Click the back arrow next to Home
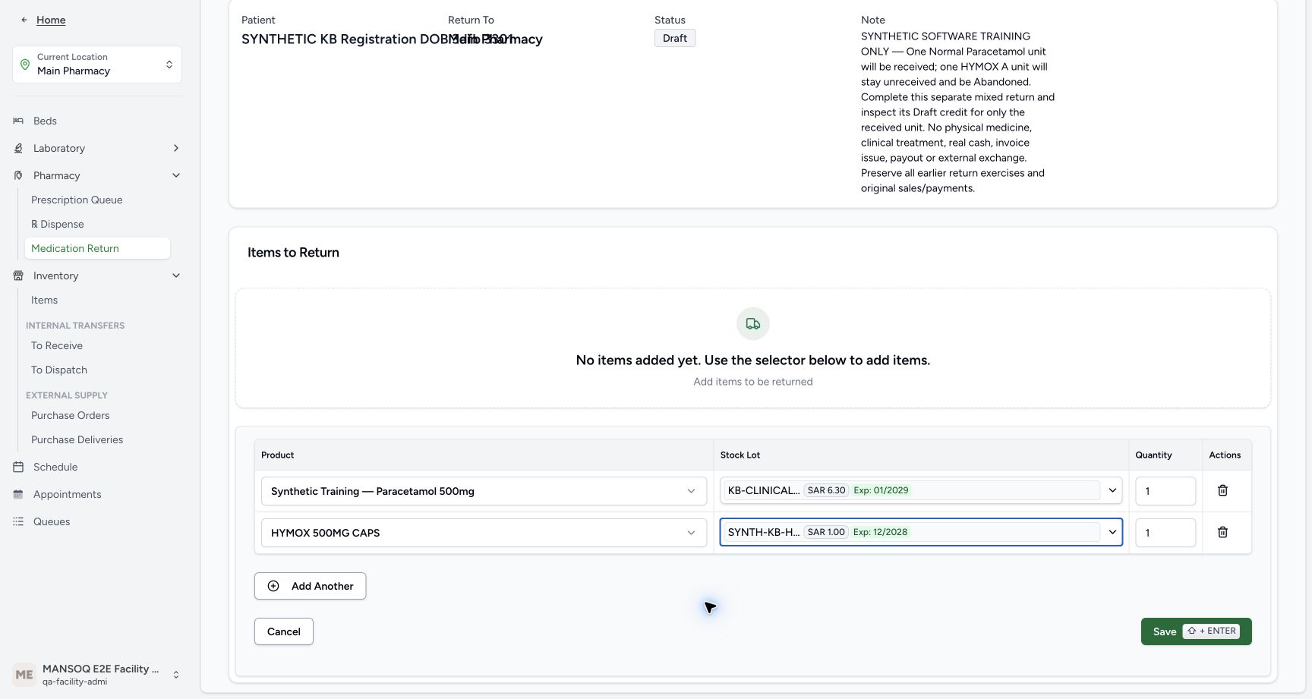The height and width of the screenshot is (699, 1312). tap(24, 20)
